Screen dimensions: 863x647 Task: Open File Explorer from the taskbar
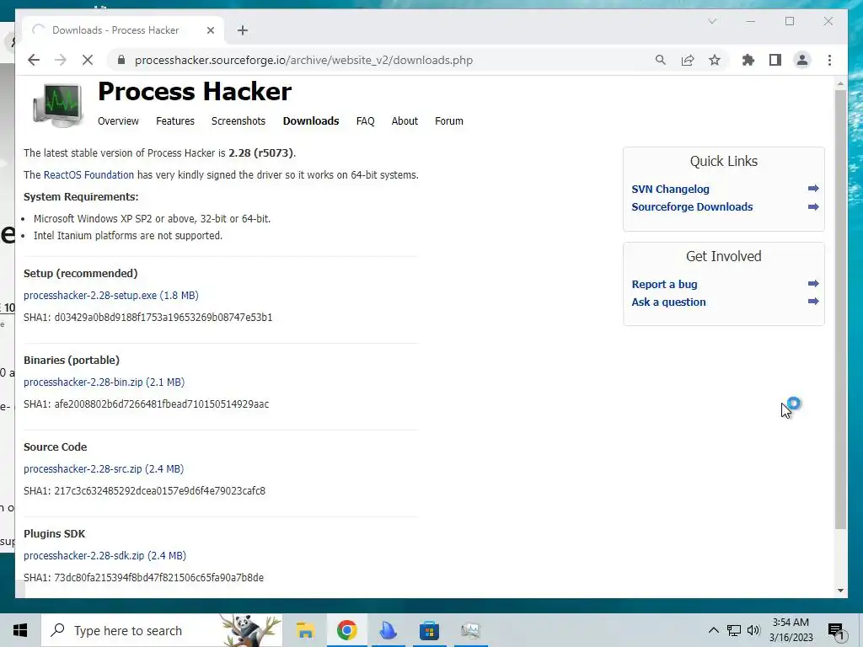click(x=305, y=630)
